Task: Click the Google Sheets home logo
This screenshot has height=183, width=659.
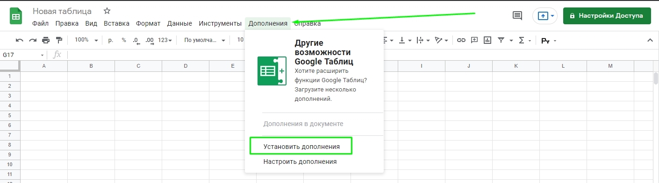Action: [x=16, y=16]
